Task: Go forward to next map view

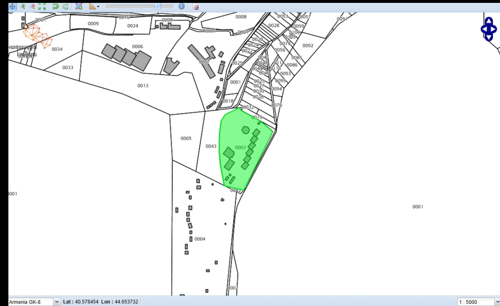Action: tap(66, 6)
